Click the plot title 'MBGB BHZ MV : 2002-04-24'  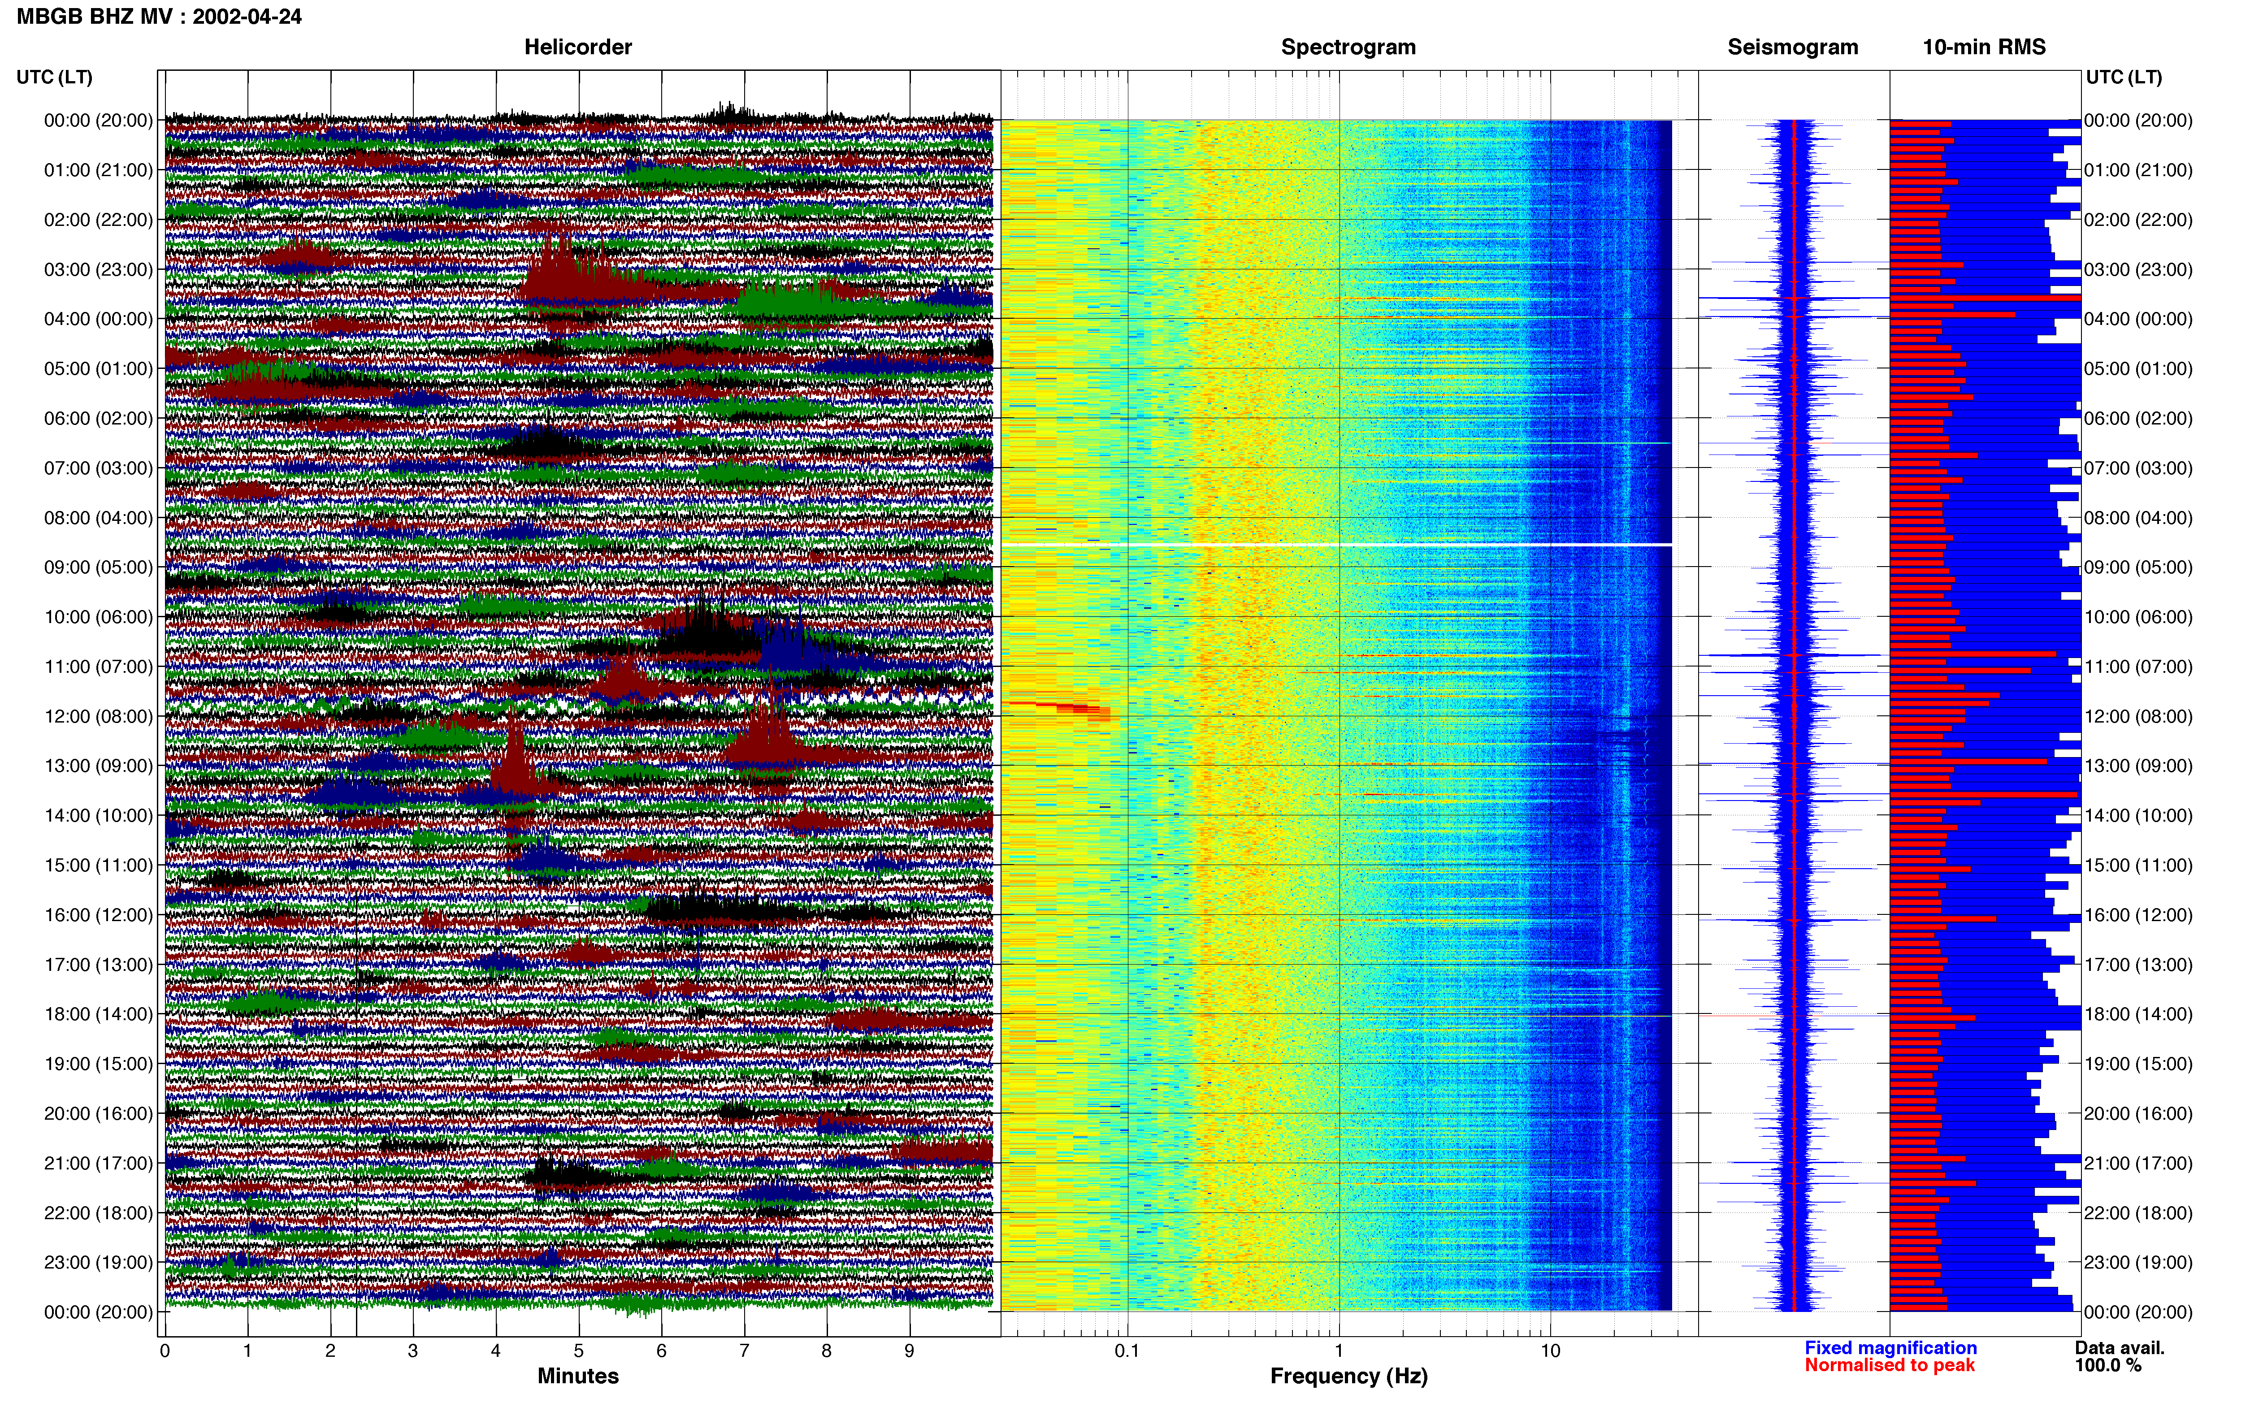tap(159, 17)
